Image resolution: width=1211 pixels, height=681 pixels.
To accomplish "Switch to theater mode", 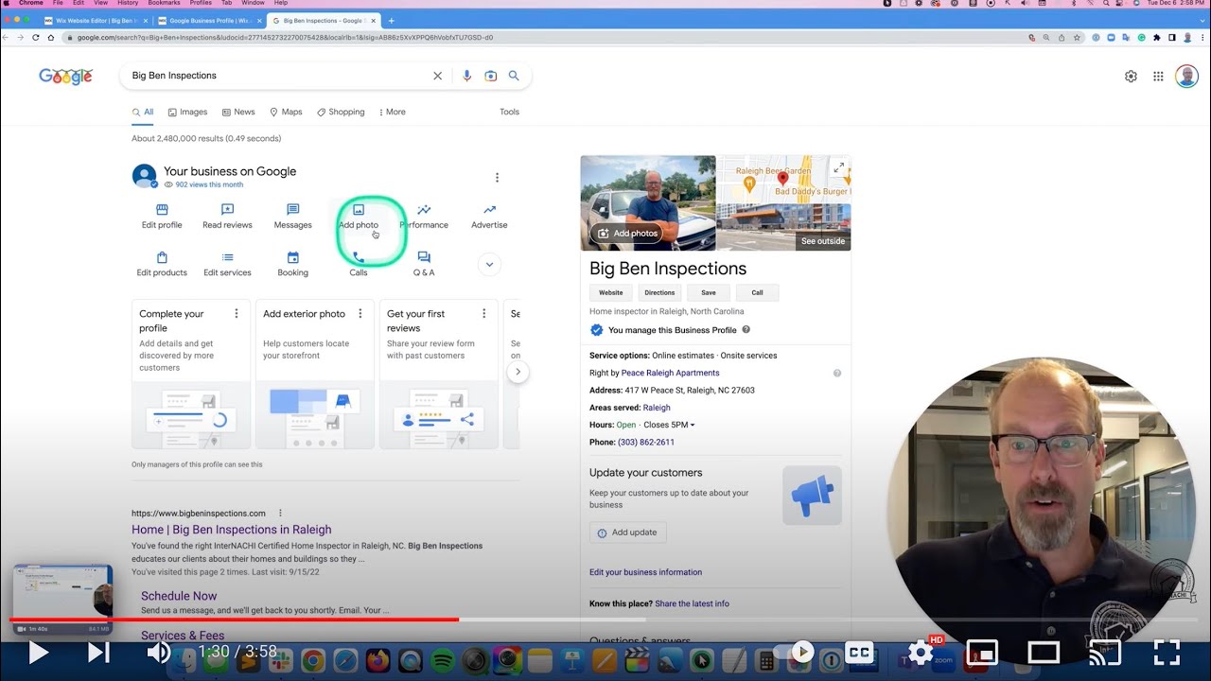I will pos(1044,653).
